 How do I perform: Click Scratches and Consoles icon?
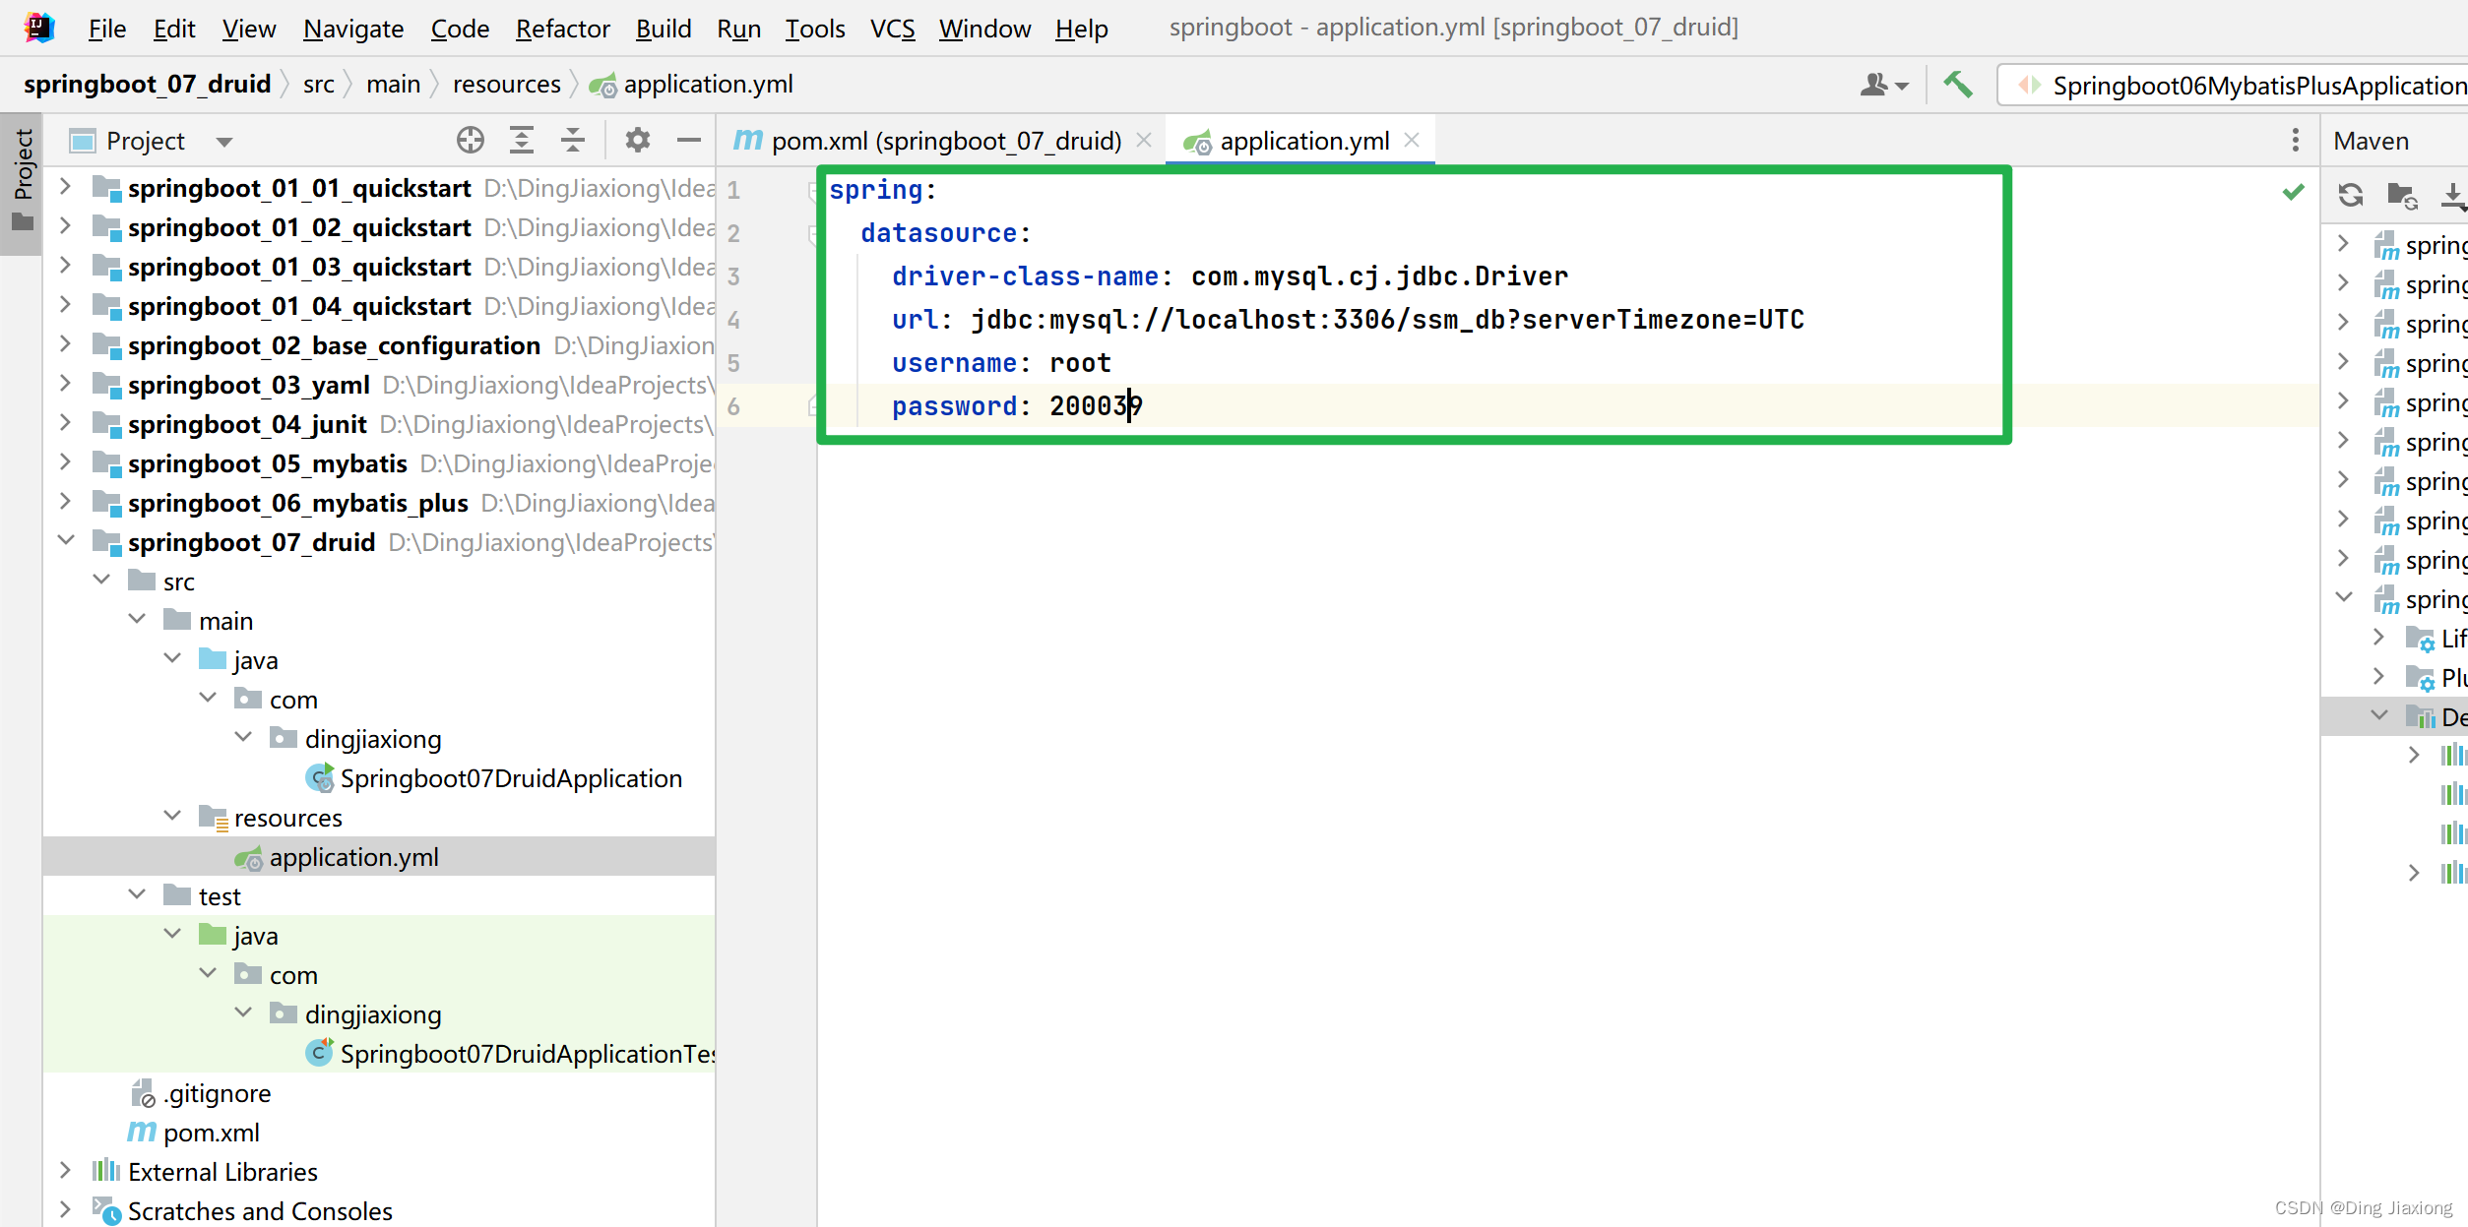click(106, 1210)
